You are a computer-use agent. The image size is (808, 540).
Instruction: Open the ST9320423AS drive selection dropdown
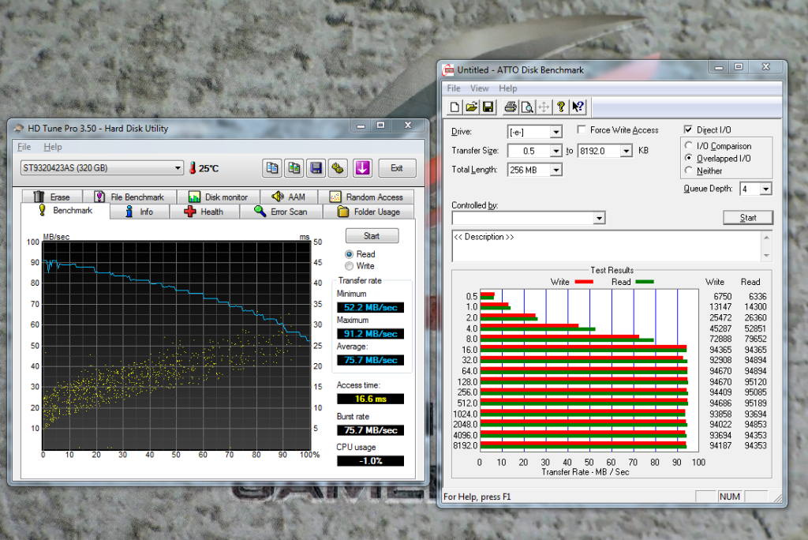[x=102, y=168]
